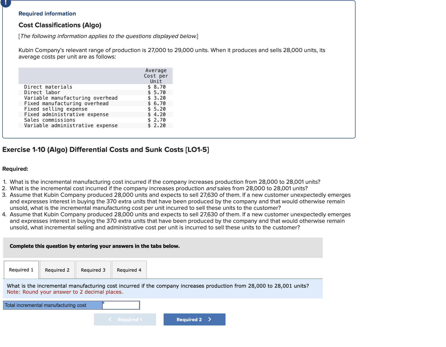Click the Fixed manufacturing overhead amount
This screenshot has width=446, height=347.
pyautogui.click(x=156, y=103)
